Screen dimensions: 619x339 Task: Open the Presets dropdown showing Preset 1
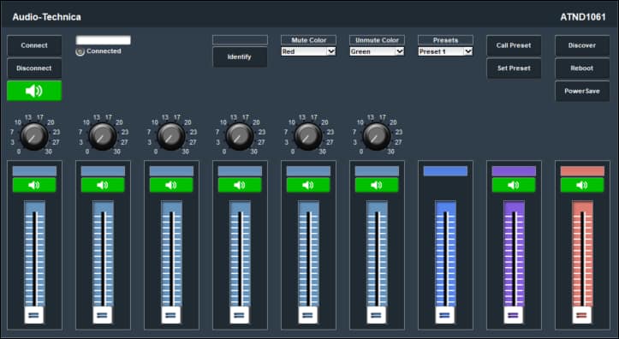pyautogui.click(x=445, y=51)
